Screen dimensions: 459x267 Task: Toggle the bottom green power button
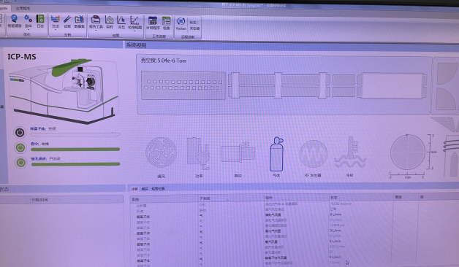pyautogui.click(x=20, y=163)
